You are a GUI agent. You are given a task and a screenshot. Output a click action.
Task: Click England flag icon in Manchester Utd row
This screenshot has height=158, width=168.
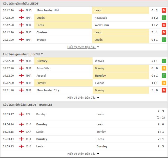point(22,10)
